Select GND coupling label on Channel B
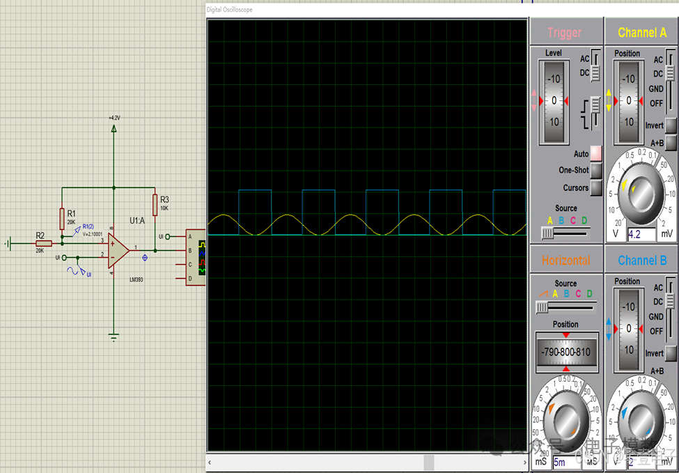The width and height of the screenshot is (679, 473). pos(655,317)
